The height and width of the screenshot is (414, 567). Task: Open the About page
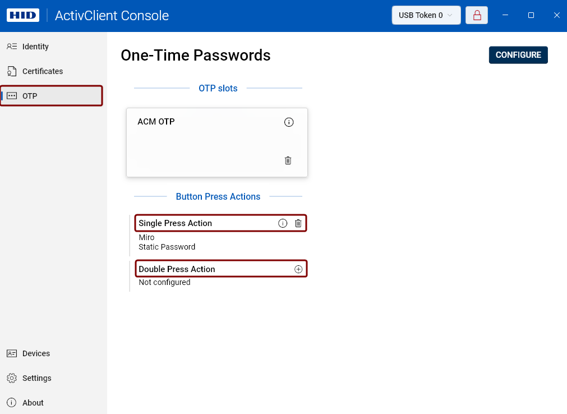pos(33,403)
